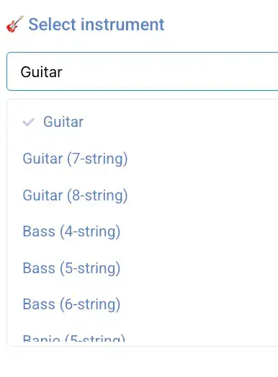Open the instrument combo box showing Guitar
The height and width of the screenshot is (377, 278).
(143, 71)
